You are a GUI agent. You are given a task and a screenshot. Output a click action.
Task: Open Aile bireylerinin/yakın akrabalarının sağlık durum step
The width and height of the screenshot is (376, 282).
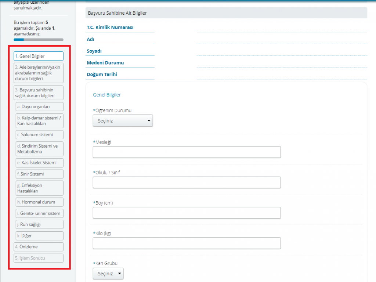(39, 73)
